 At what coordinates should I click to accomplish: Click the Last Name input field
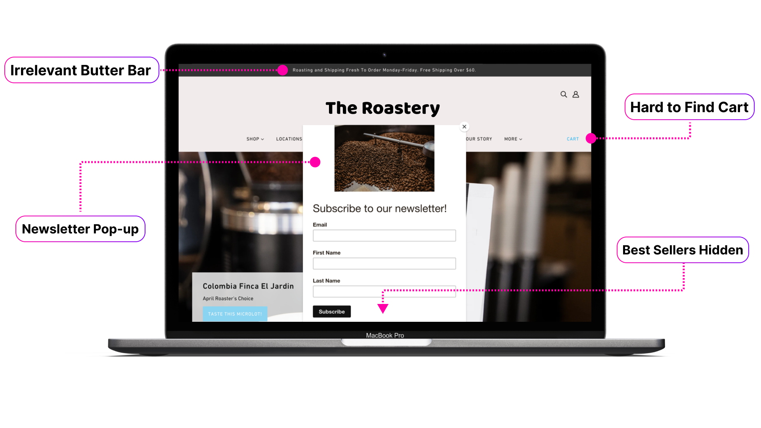point(384,291)
